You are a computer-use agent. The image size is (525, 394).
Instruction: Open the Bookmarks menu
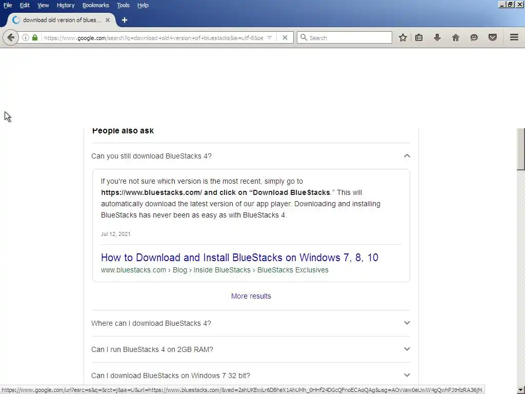click(96, 5)
